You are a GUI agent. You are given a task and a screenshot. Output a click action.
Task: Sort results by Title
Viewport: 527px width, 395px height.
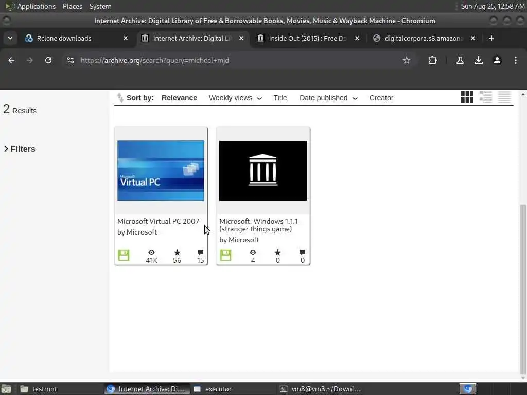click(280, 98)
